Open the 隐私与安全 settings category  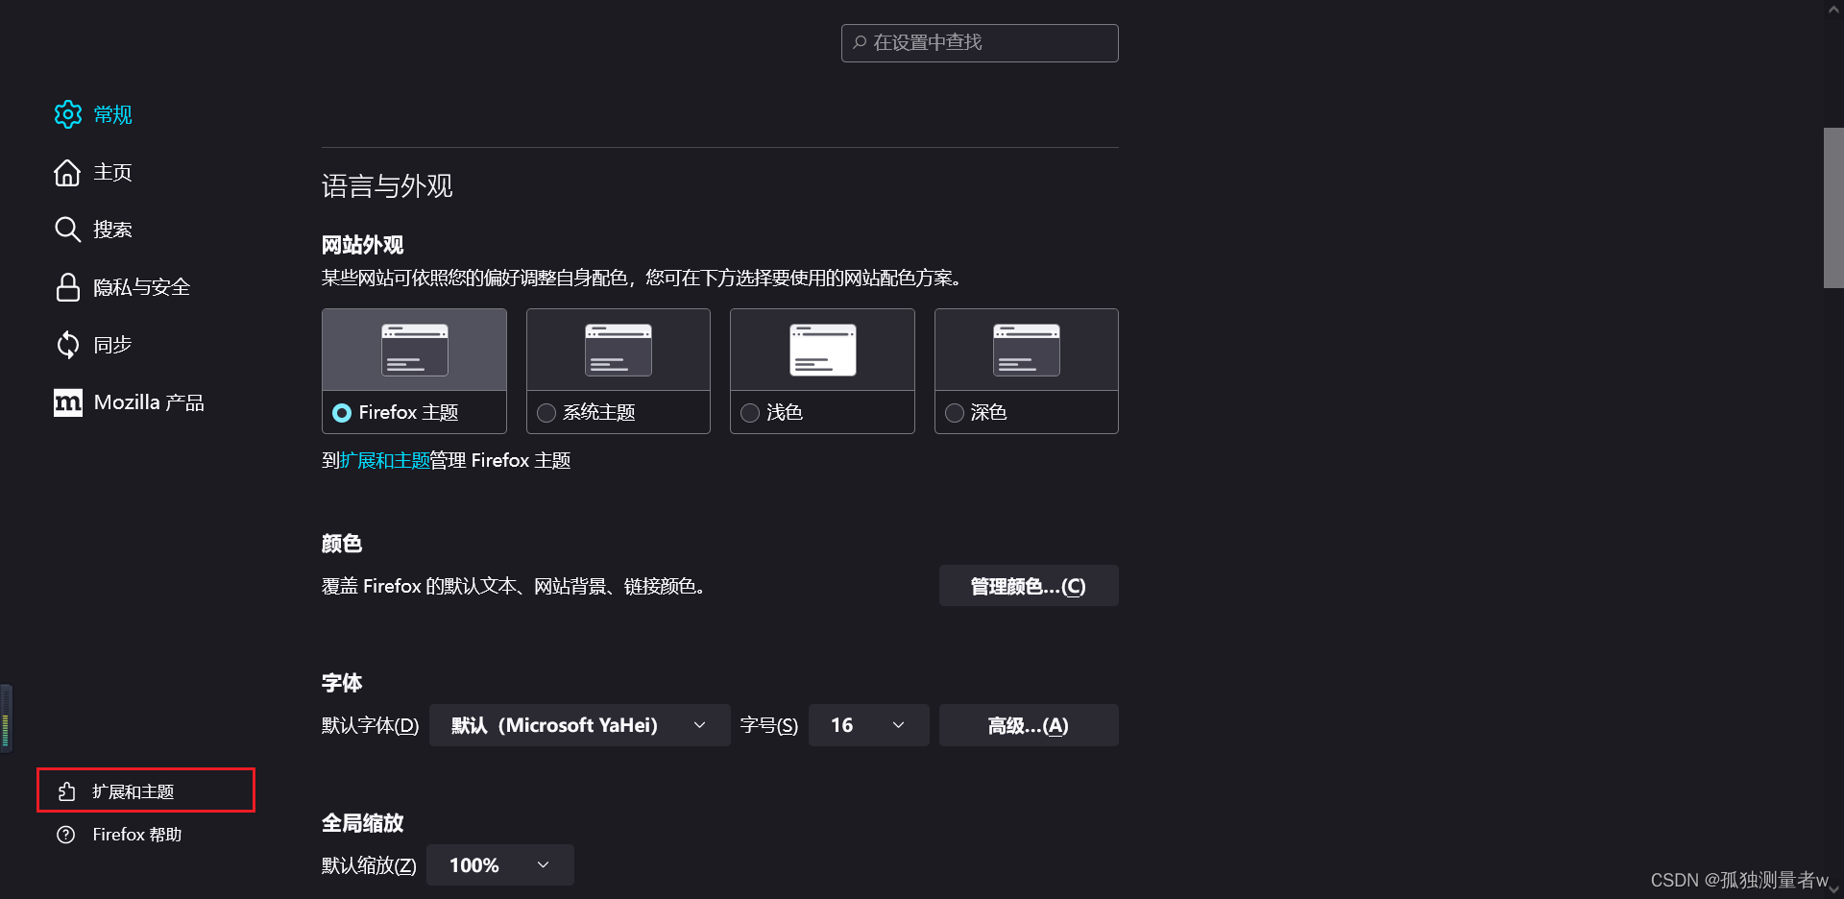coord(141,287)
